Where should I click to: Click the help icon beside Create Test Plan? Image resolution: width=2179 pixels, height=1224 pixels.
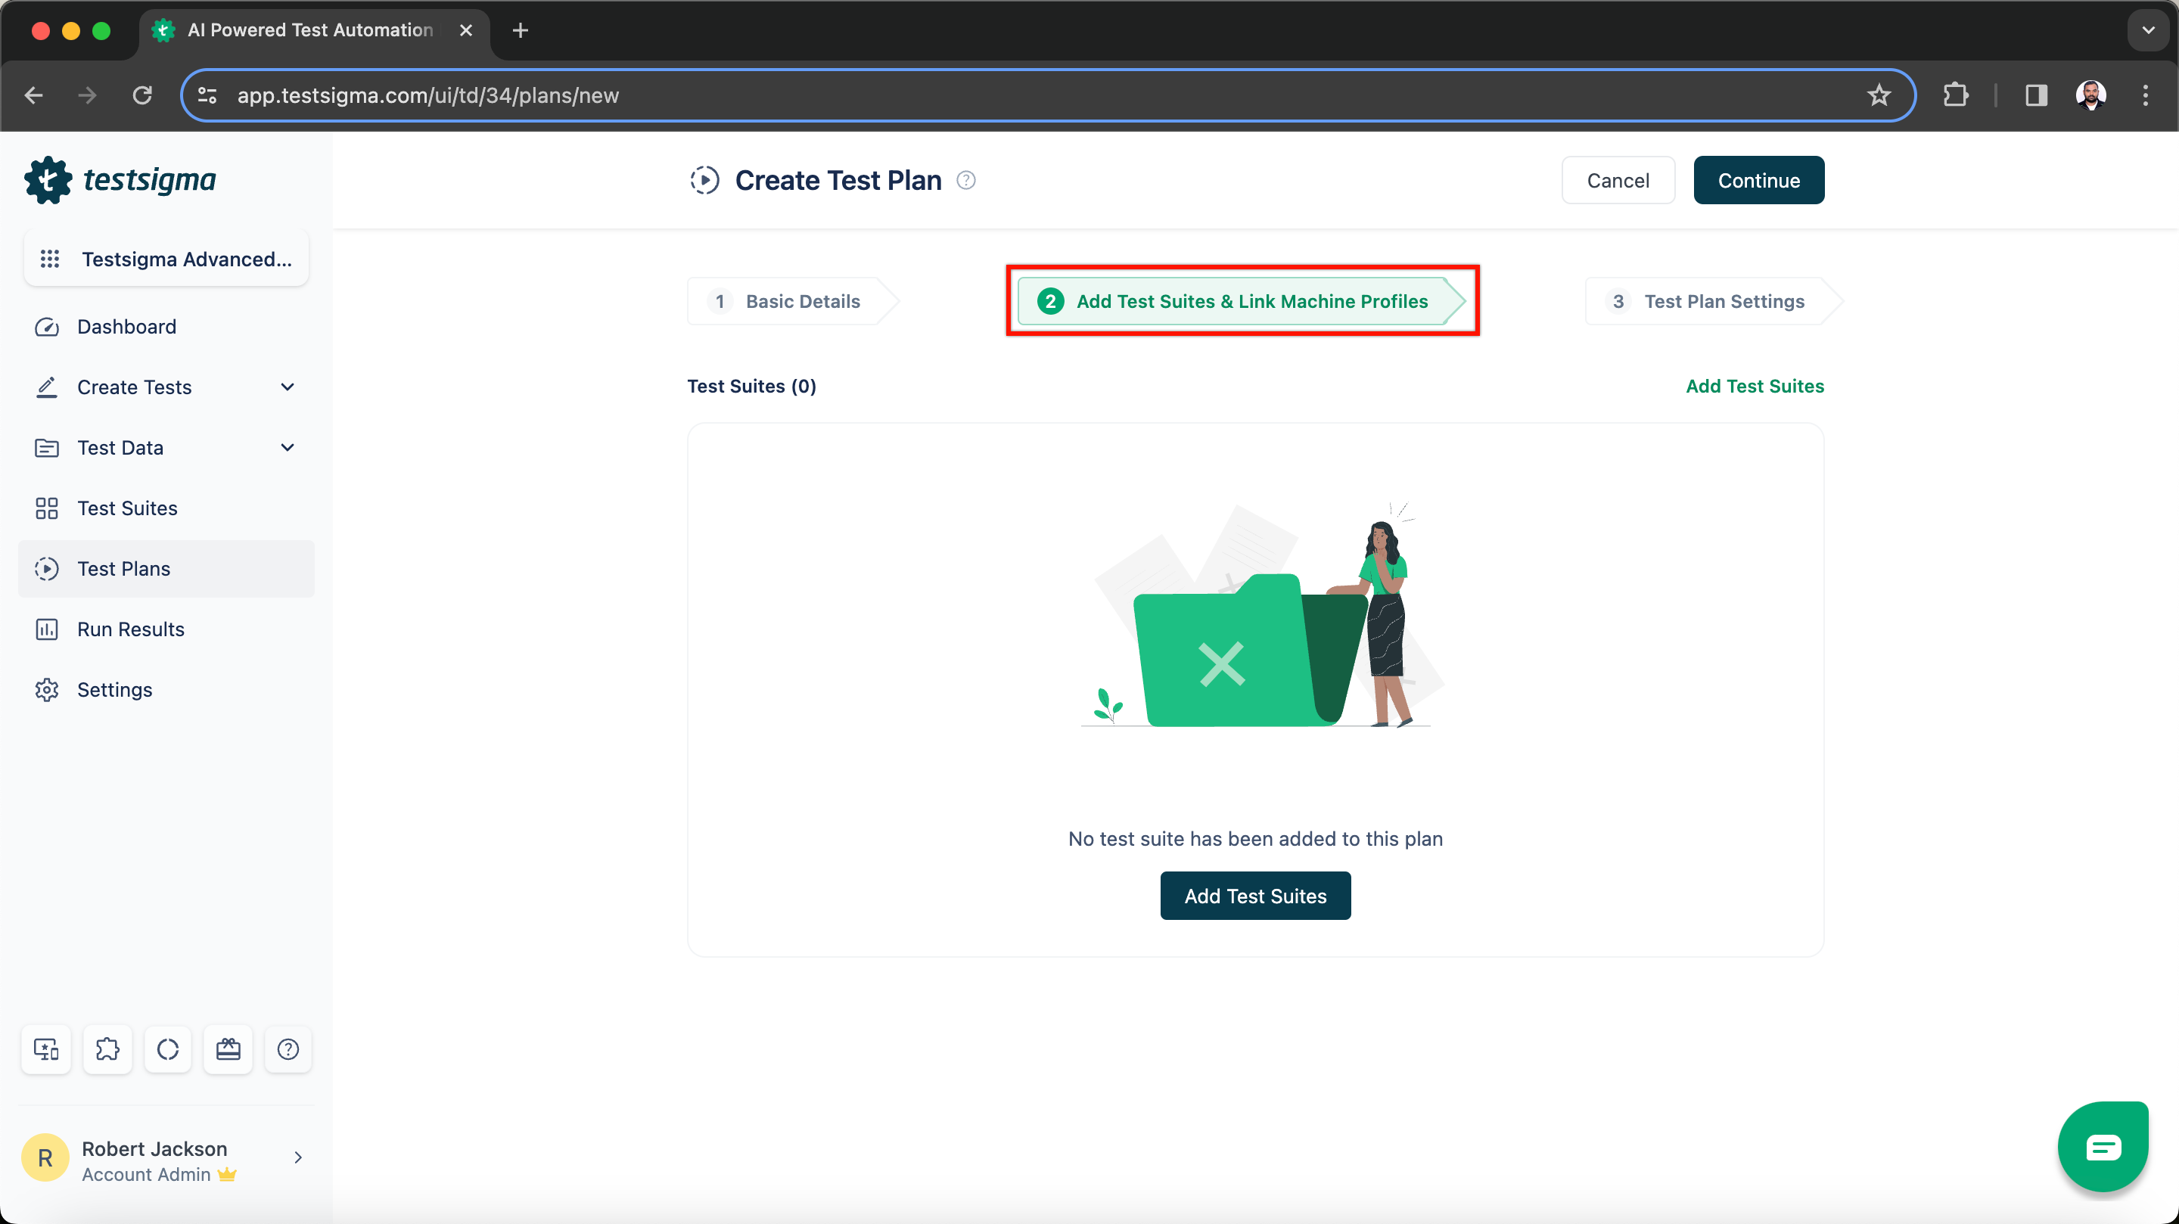[966, 180]
